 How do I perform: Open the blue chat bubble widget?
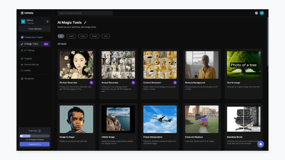click(260, 144)
